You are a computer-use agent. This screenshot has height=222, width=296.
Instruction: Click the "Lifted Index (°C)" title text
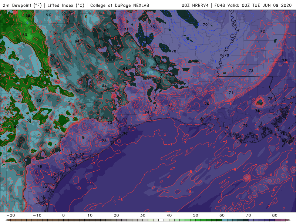coord(66,5)
